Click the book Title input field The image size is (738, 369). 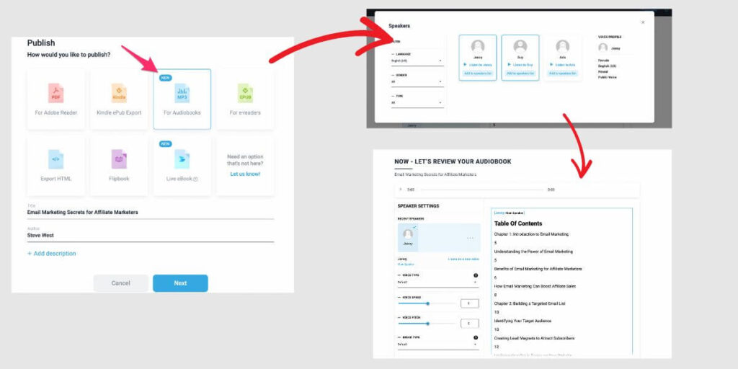click(150, 213)
